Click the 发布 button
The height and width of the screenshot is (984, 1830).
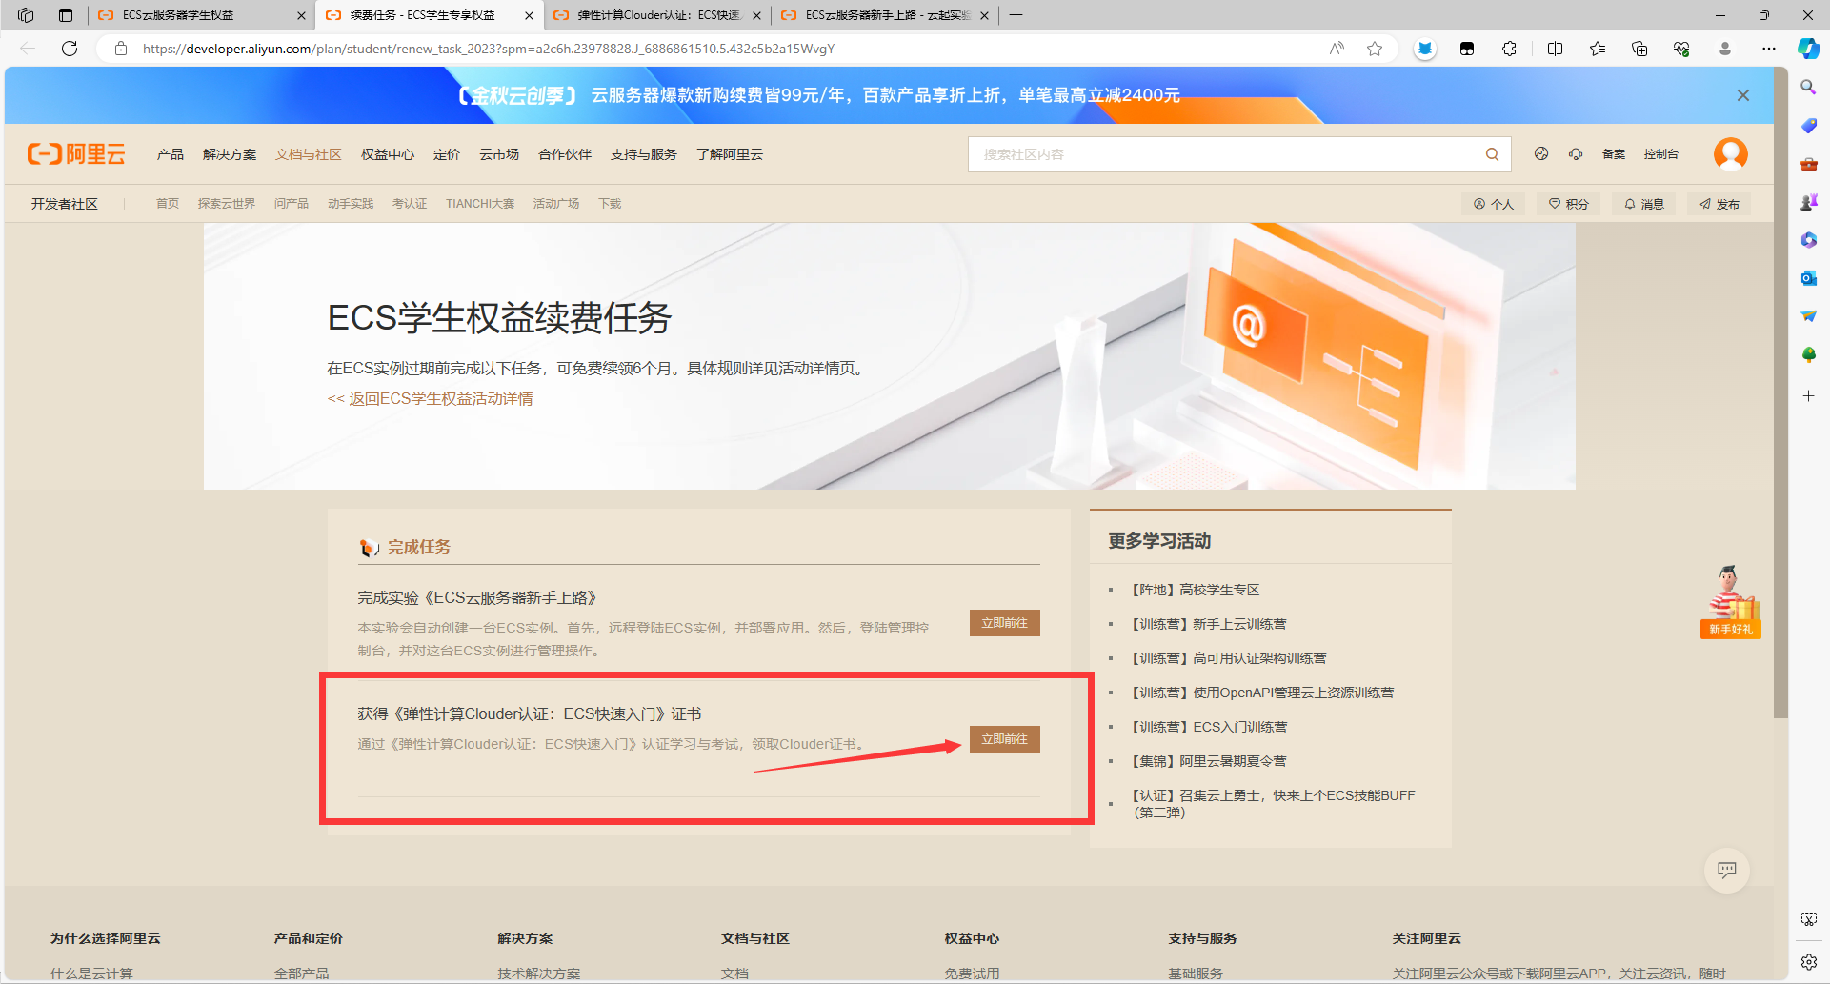click(1719, 204)
